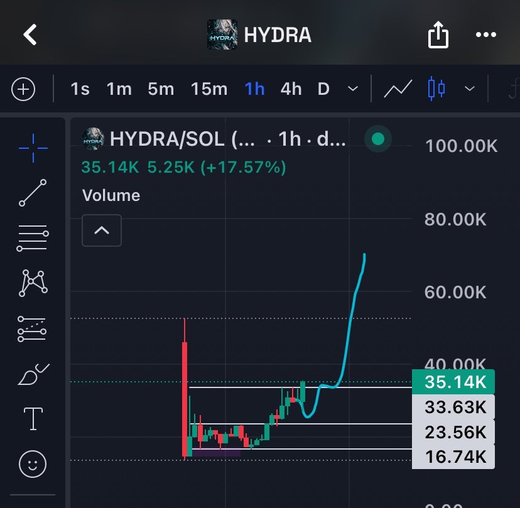Image resolution: width=520 pixels, height=508 pixels.
Task: Tap the 23.56K price line label
Action: click(453, 432)
